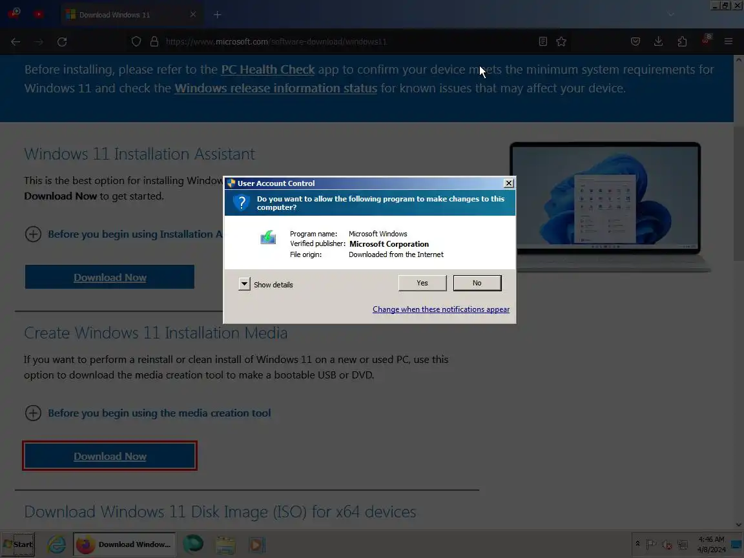Click Download Now under Installation Assistant
The height and width of the screenshot is (558, 744).
click(110, 277)
